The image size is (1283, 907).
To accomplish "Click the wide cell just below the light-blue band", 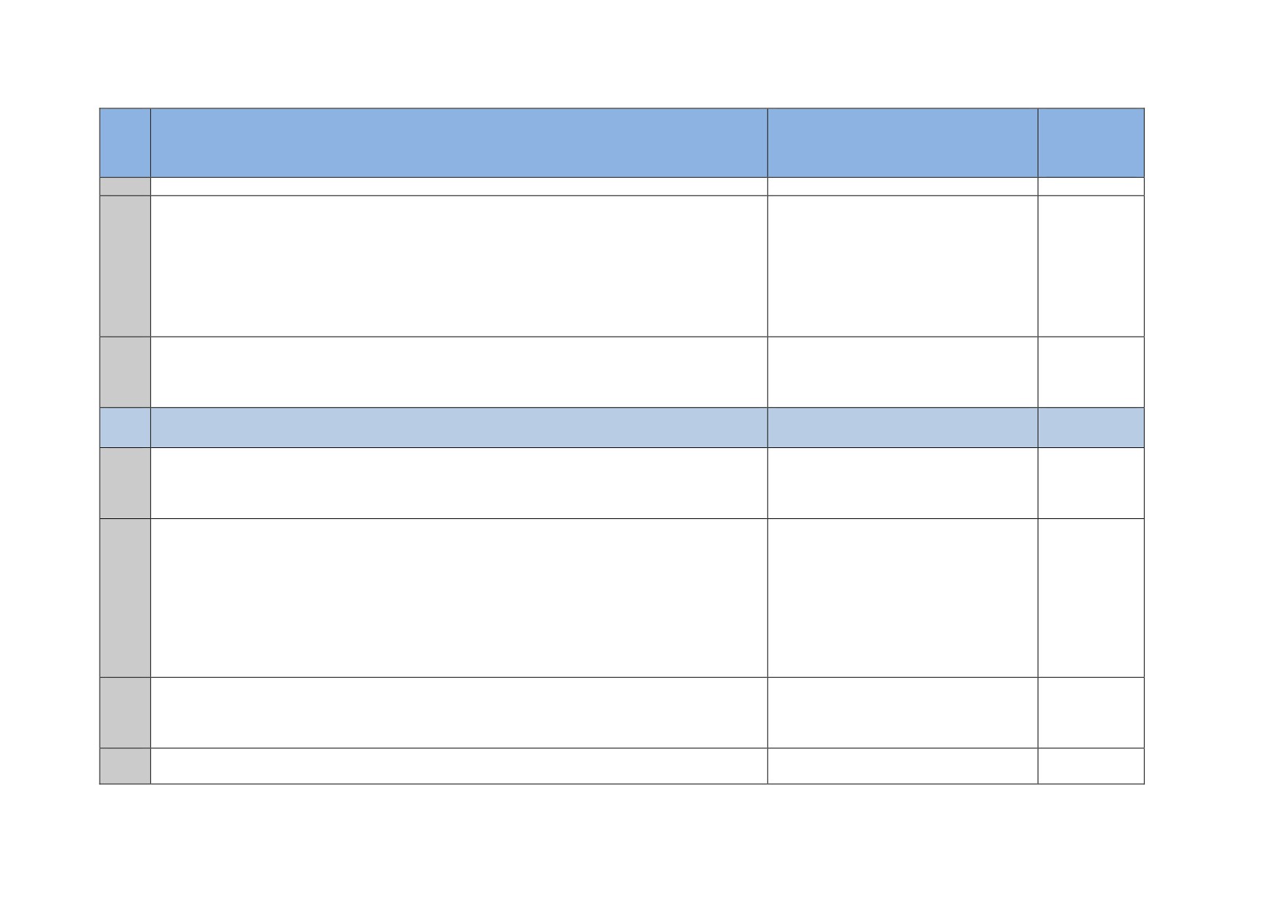I will click(458, 483).
